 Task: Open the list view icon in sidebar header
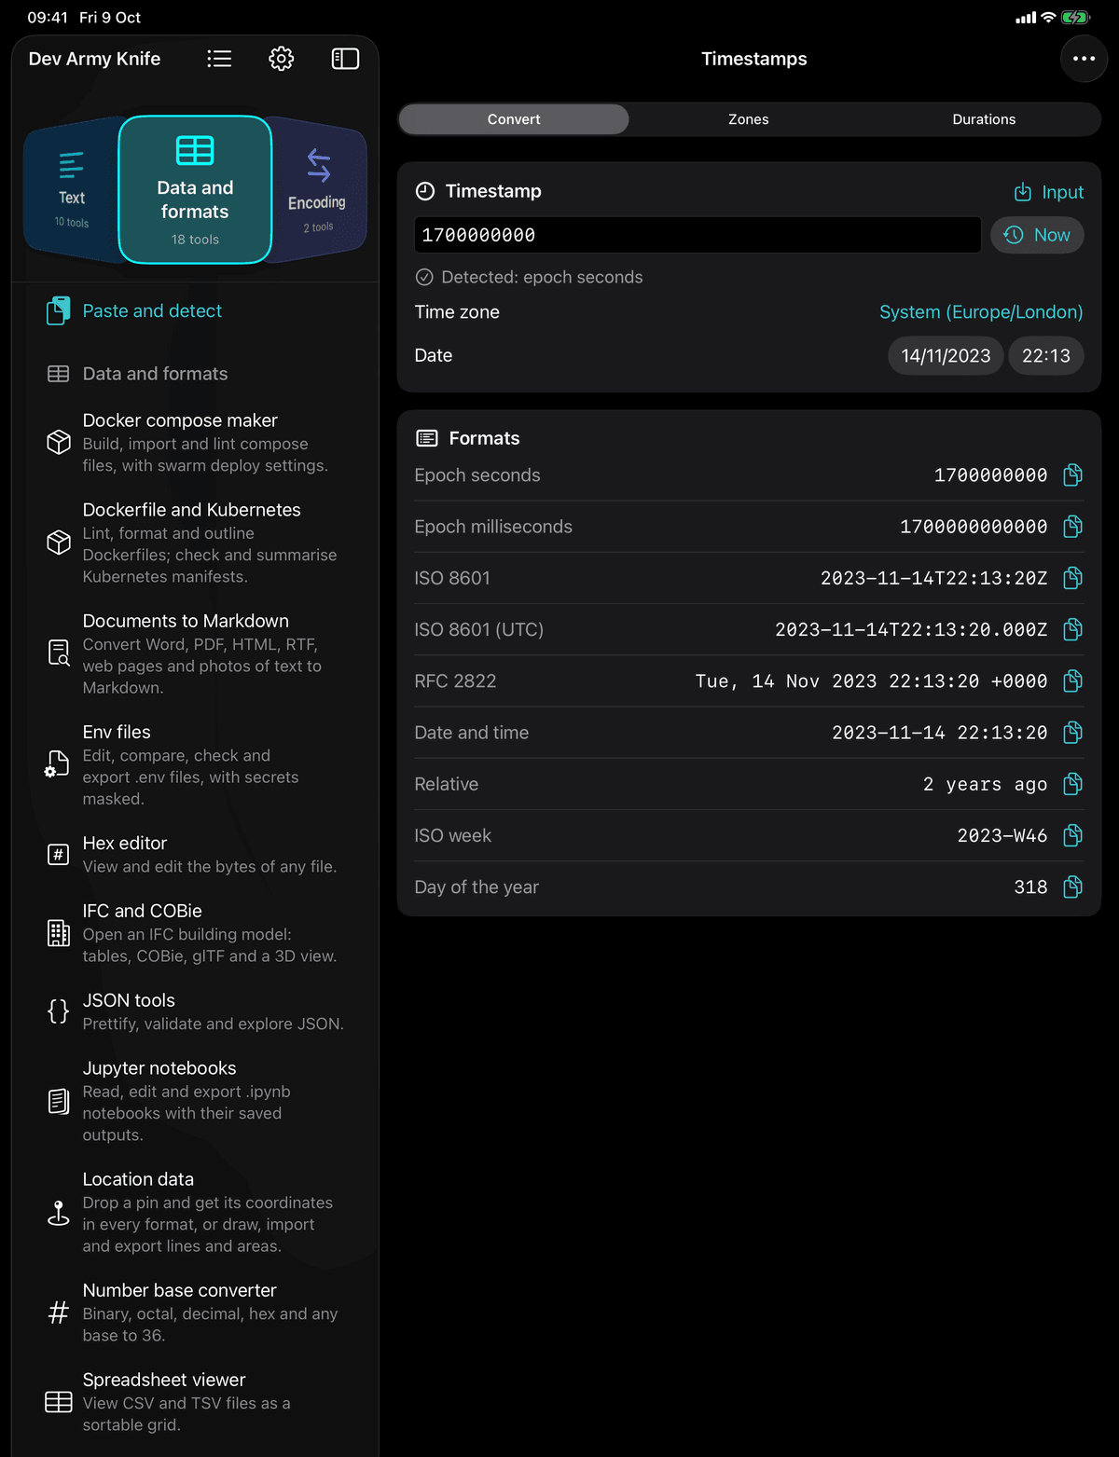[219, 59]
